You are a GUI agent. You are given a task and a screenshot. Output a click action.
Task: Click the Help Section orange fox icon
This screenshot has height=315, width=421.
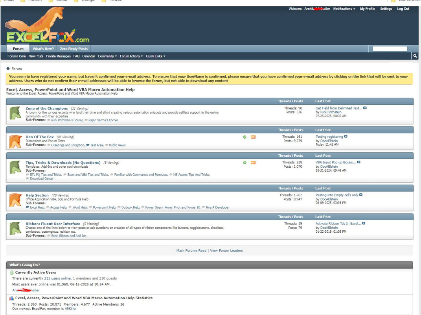pyautogui.click(x=15, y=200)
